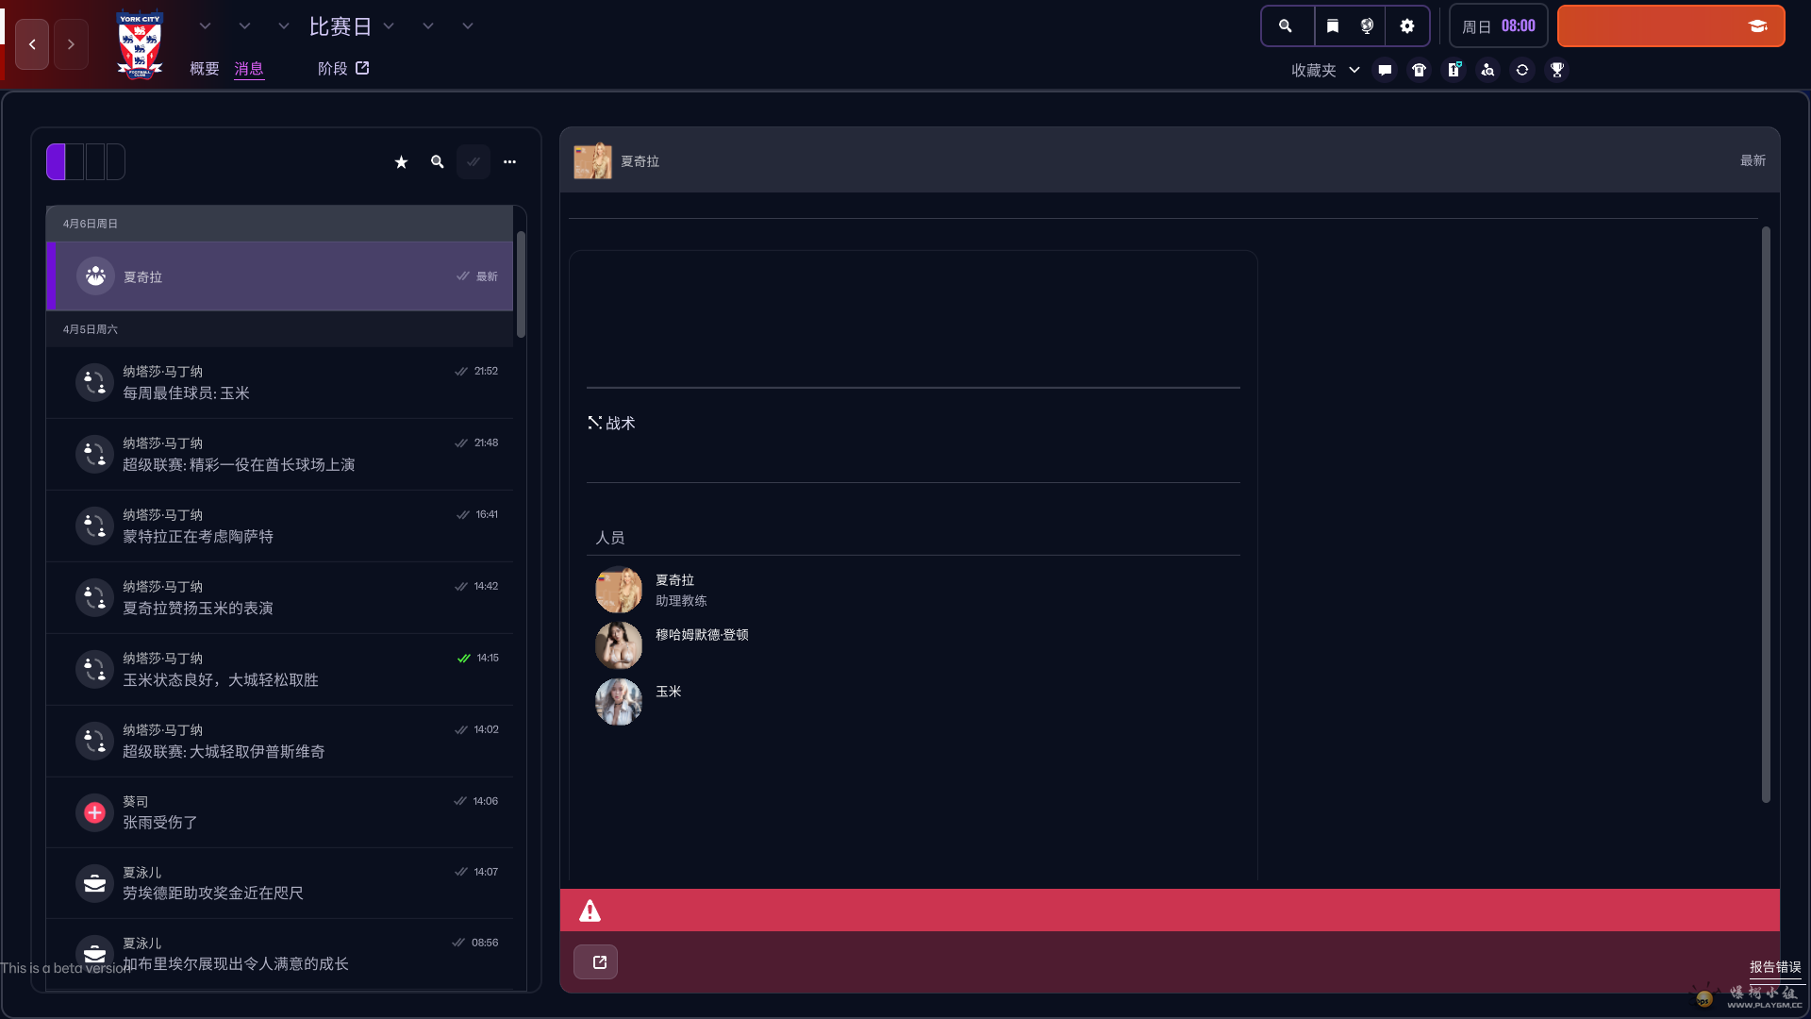Viewport: 1811px width, 1019px height.
Task: Toggle mark all as read double-check
Action: tap(474, 162)
